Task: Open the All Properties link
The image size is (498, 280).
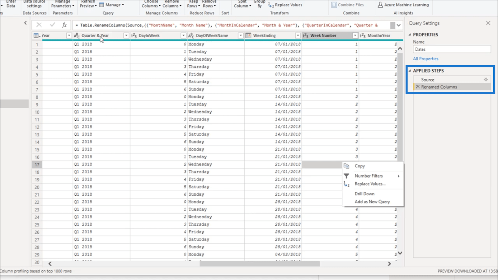Action: coord(425,58)
